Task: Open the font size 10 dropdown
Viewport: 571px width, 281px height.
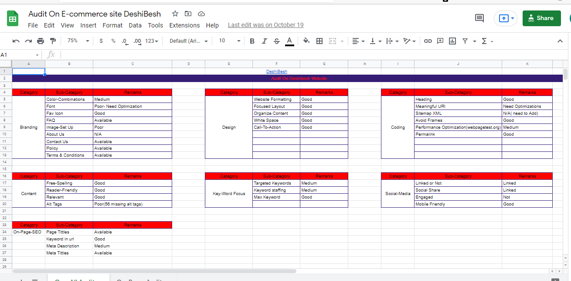Action: click(230, 41)
